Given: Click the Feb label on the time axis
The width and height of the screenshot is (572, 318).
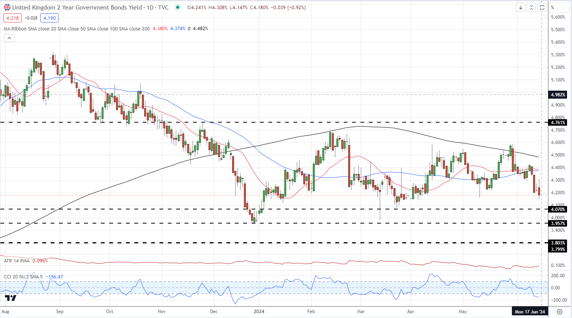Looking at the screenshot, I should click(311, 311).
